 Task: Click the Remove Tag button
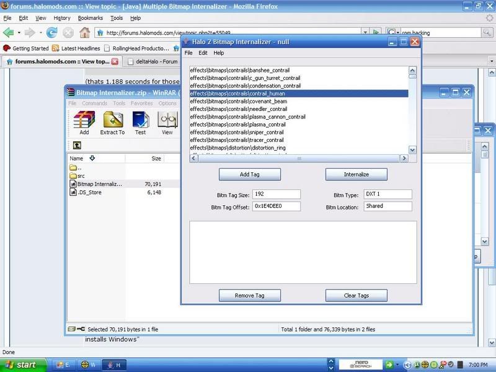click(x=250, y=296)
